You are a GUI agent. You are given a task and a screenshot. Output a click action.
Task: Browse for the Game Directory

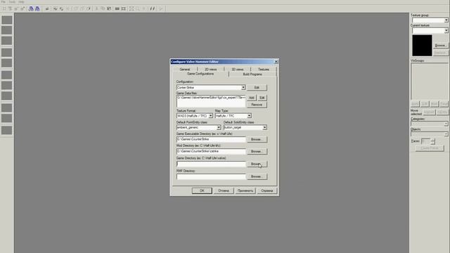(x=257, y=164)
